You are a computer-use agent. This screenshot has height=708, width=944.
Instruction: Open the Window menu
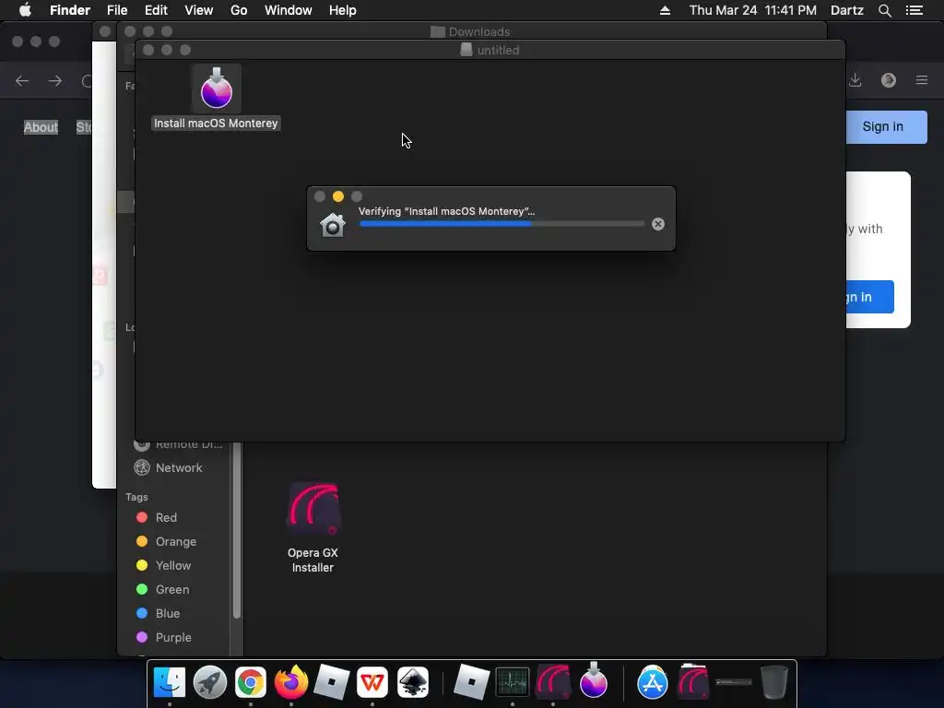click(289, 10)
